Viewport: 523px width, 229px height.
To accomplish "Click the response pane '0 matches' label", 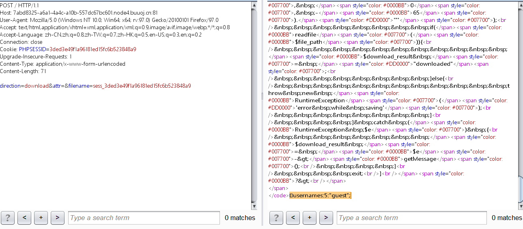I will (x=507, y=218).
